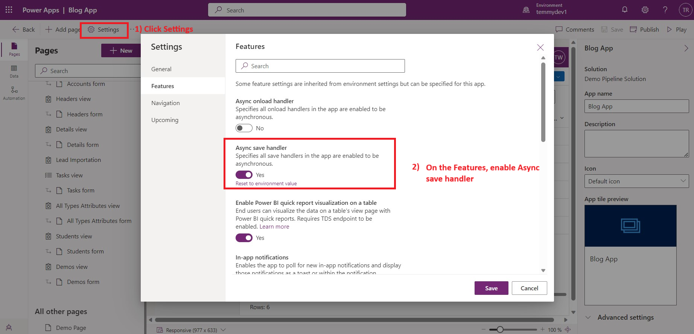Click the App name field
The height and width of the screenshot is (334, 694).
click(x=636, y=106)
